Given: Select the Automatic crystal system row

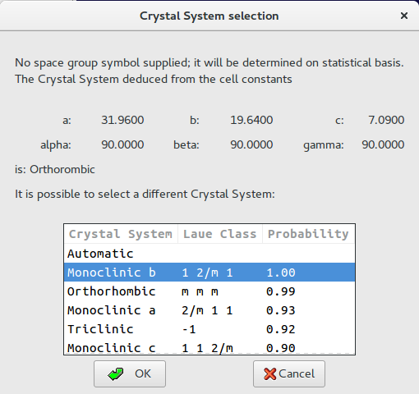Looking at the screenshot, I should [x=209, y=254].
